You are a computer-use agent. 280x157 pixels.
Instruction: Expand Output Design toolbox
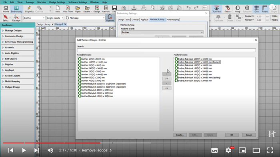pyautogui.click(x=18, y=87)
